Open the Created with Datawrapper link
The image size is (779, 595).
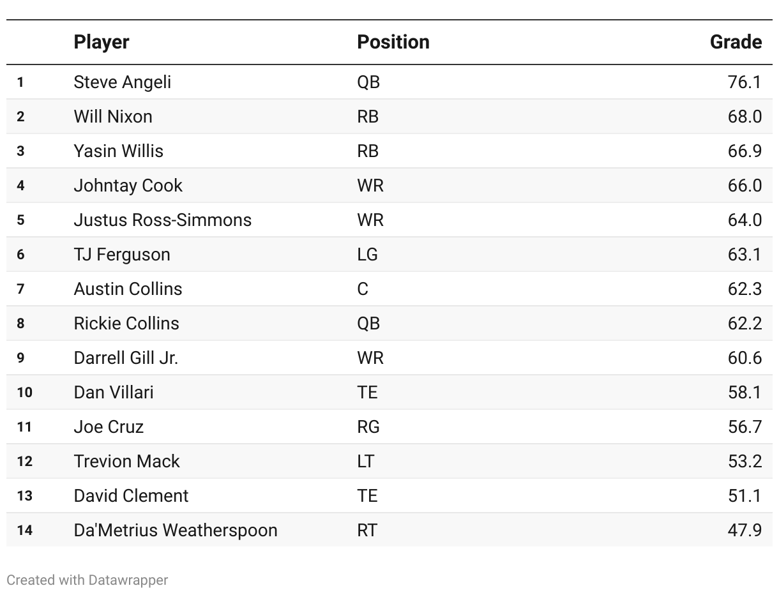click(87, 580)
